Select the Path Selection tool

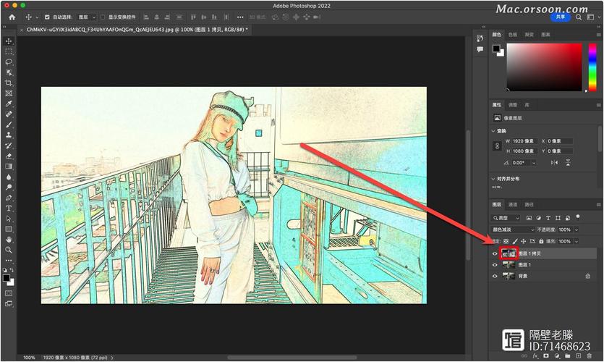click(9, 219)
